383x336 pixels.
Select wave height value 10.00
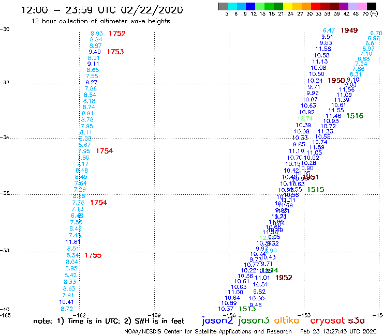click(x=257, y=298)
